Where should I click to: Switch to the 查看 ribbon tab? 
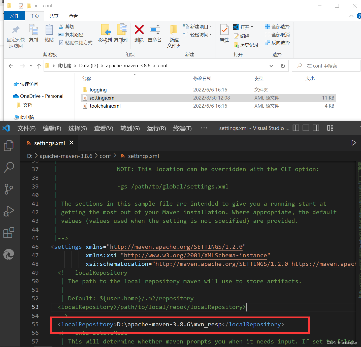coord(73,16)
